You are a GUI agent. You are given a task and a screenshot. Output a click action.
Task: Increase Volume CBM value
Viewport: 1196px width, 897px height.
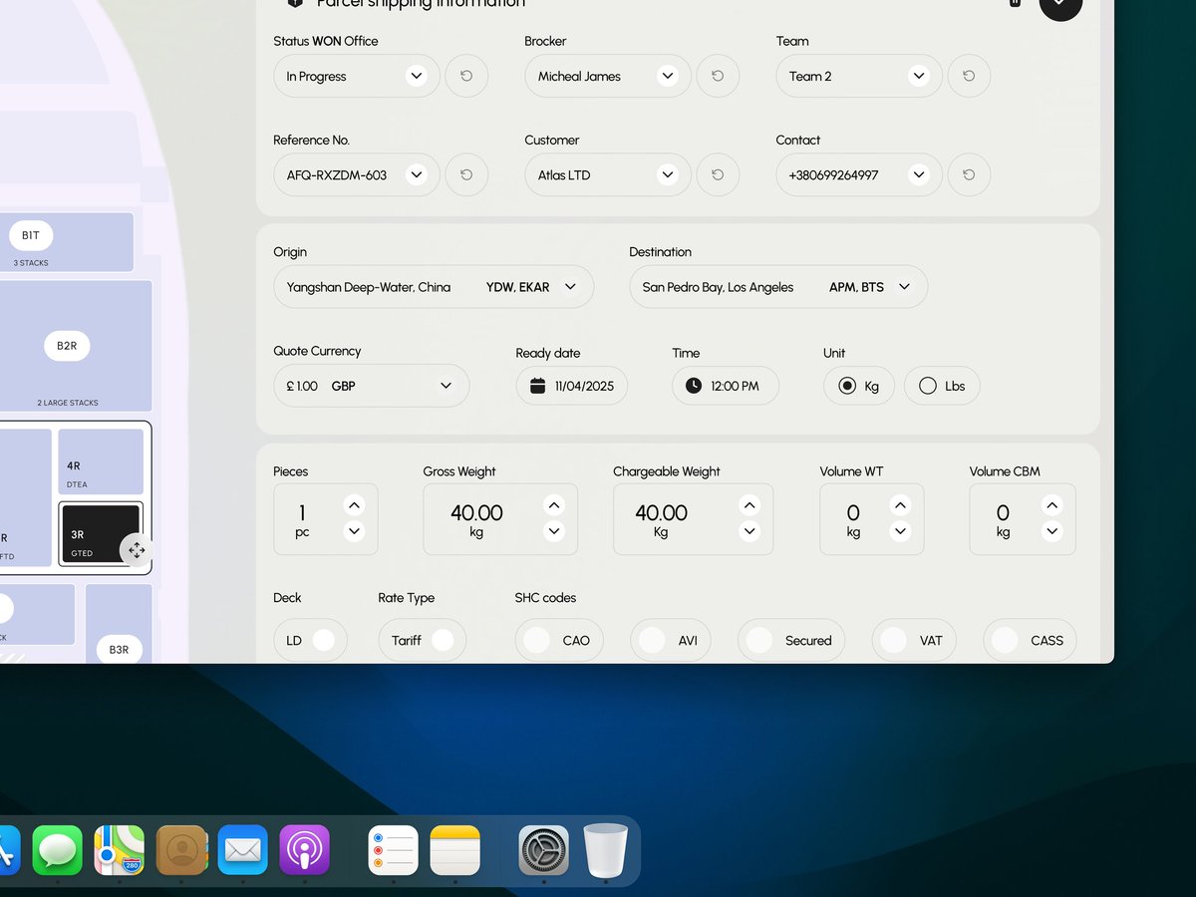tap(1051, 505)
